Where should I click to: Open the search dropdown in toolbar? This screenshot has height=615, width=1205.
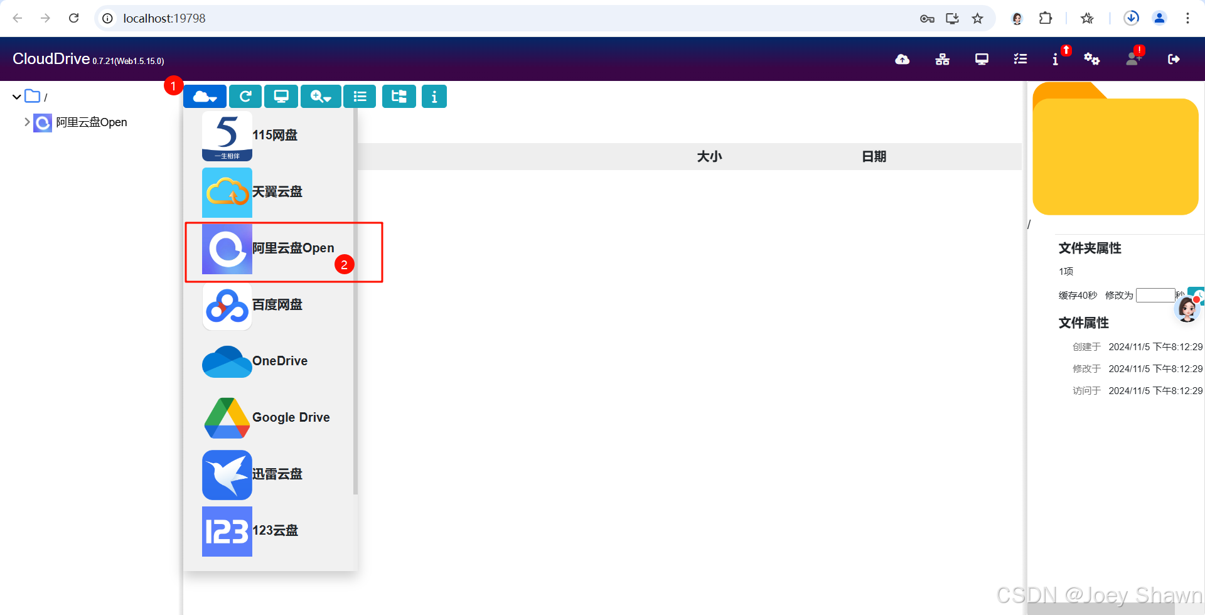(x=321, y=97)
